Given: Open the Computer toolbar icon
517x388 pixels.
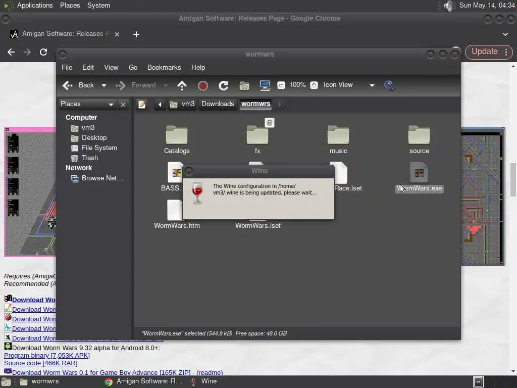Looking at the screenshot, I should click(x=265, y=85).
